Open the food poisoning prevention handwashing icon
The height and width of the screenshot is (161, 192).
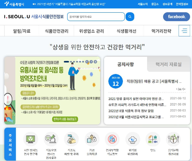click(x=71, y=139)
